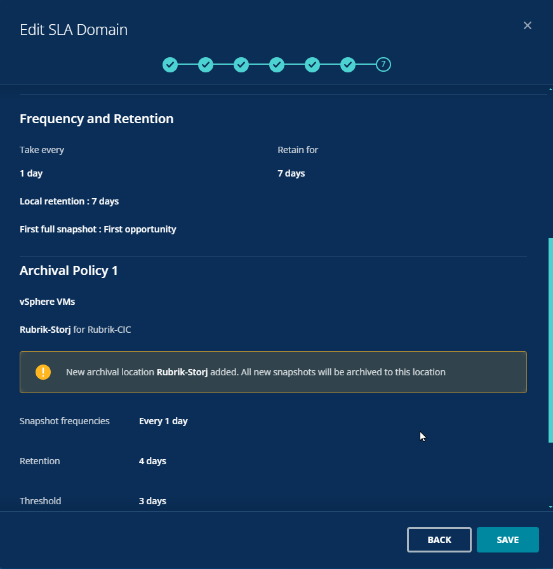This screenshot has width=553, height=569.
Task: Click Retain for value '7 days'
Action: pos(291,173)
